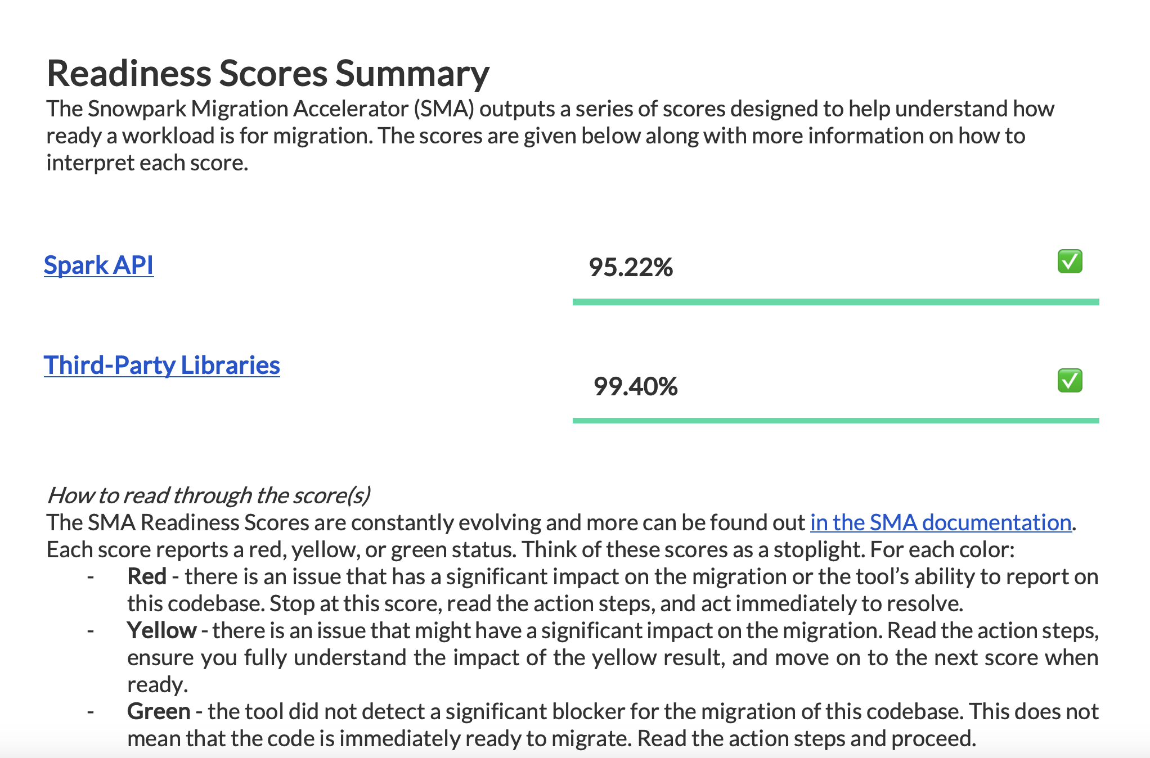Click the green bar under the 99.40% score
Viewport: 1150px width, 758px height.
(x=835, y=421)
